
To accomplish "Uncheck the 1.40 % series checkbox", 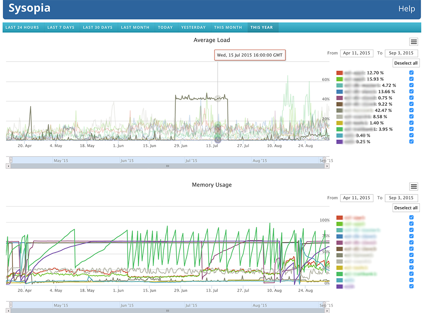I will 411,123.
